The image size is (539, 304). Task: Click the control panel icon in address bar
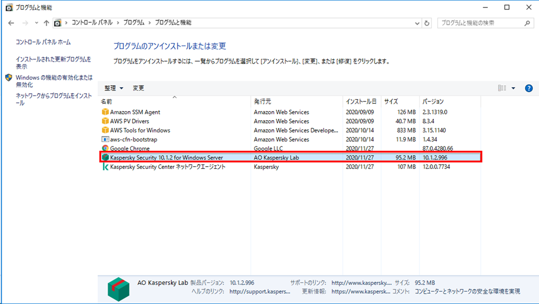tap(58, 23)
